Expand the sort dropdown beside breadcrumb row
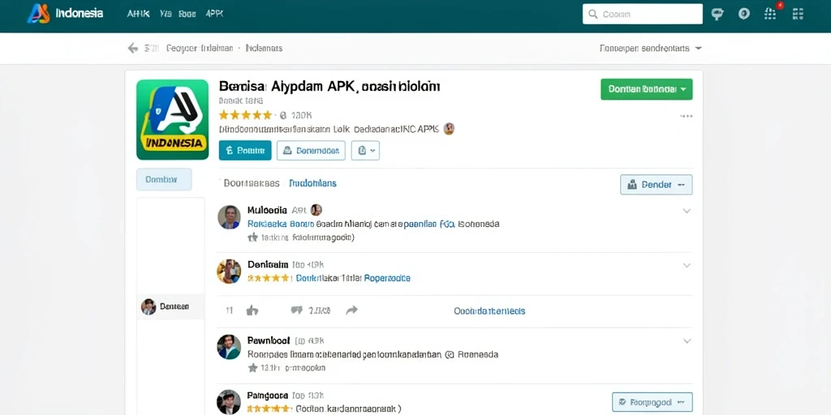 [x=650, y=48]
